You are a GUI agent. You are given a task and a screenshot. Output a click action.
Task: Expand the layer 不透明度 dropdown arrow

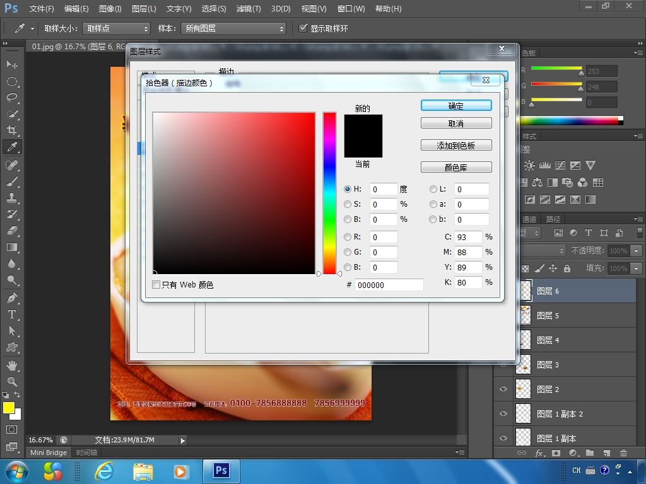tap(636, 251)
